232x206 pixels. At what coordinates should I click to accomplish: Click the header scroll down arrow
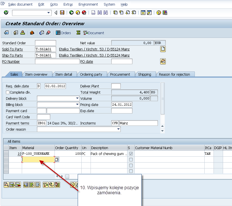[162, 131]
